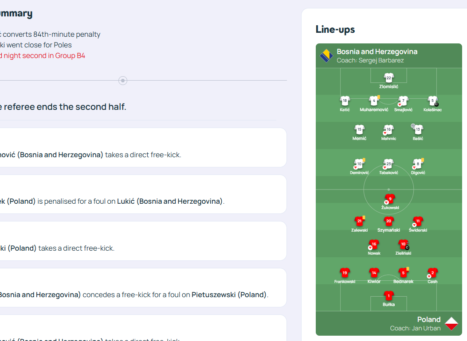Open the red Group B4 link
Viewport: 467px width, 341px height.
(42, 56)
